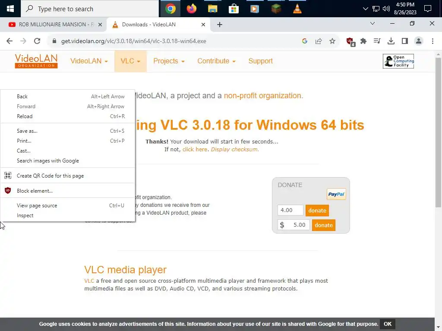This screenshot has height=331, width=442.
Task: Open the media player taskbar icon
Action: [x=255, y=9]
